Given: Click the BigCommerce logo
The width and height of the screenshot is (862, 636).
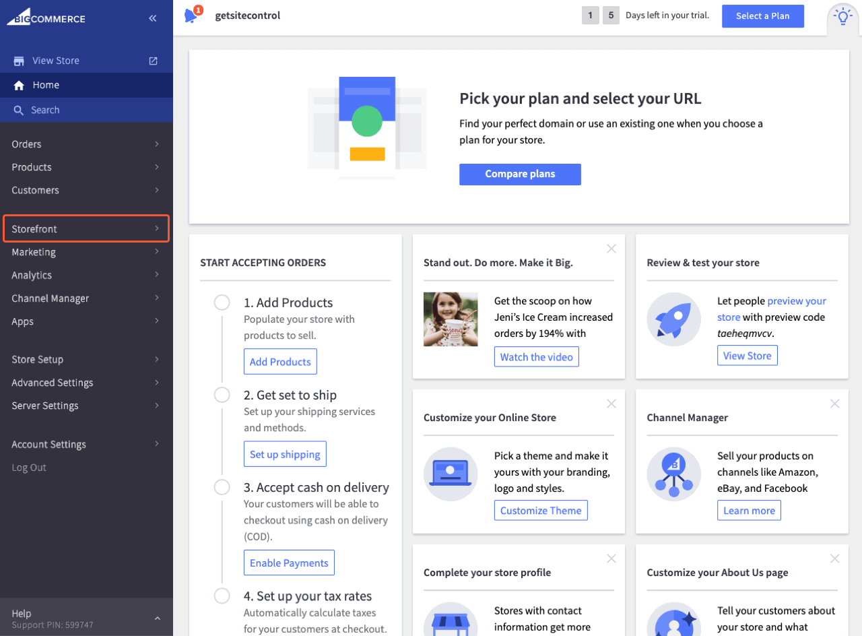Looking at the screenshot, I should pos(46,18).
